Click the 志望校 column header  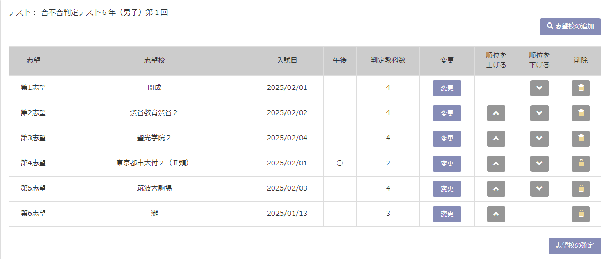click(x=155, y=60)
